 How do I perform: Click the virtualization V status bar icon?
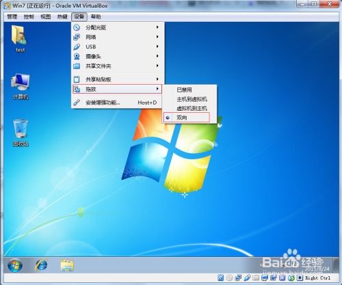[x=282, y=277]
